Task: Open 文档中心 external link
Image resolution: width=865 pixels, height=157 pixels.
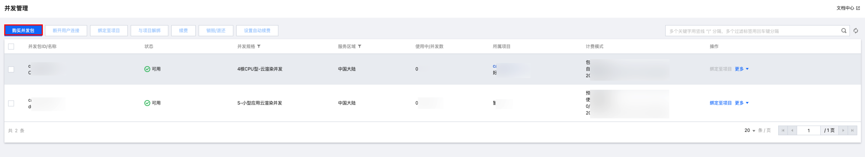Action: (x=848, y=8)
